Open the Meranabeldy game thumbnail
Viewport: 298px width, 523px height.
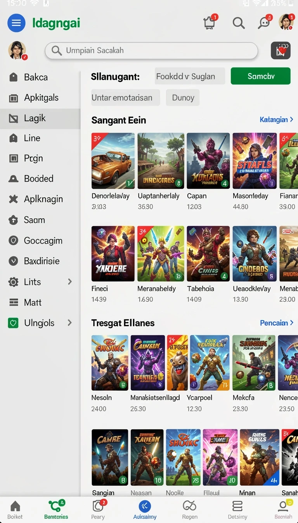point(161,254)
